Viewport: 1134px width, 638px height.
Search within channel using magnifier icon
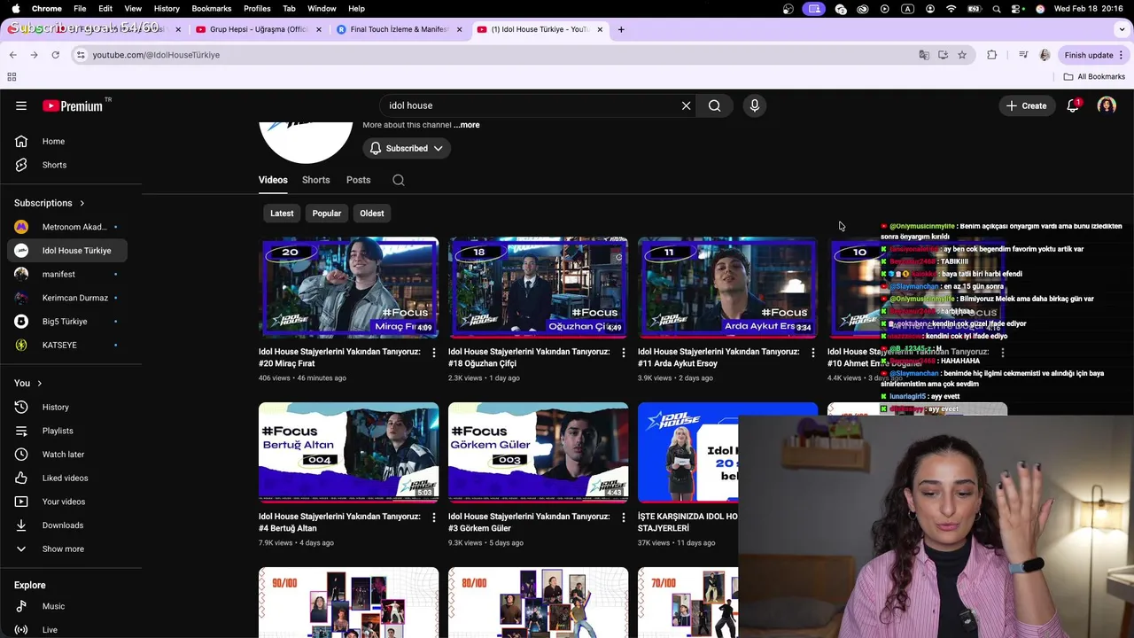pos(399,180)
